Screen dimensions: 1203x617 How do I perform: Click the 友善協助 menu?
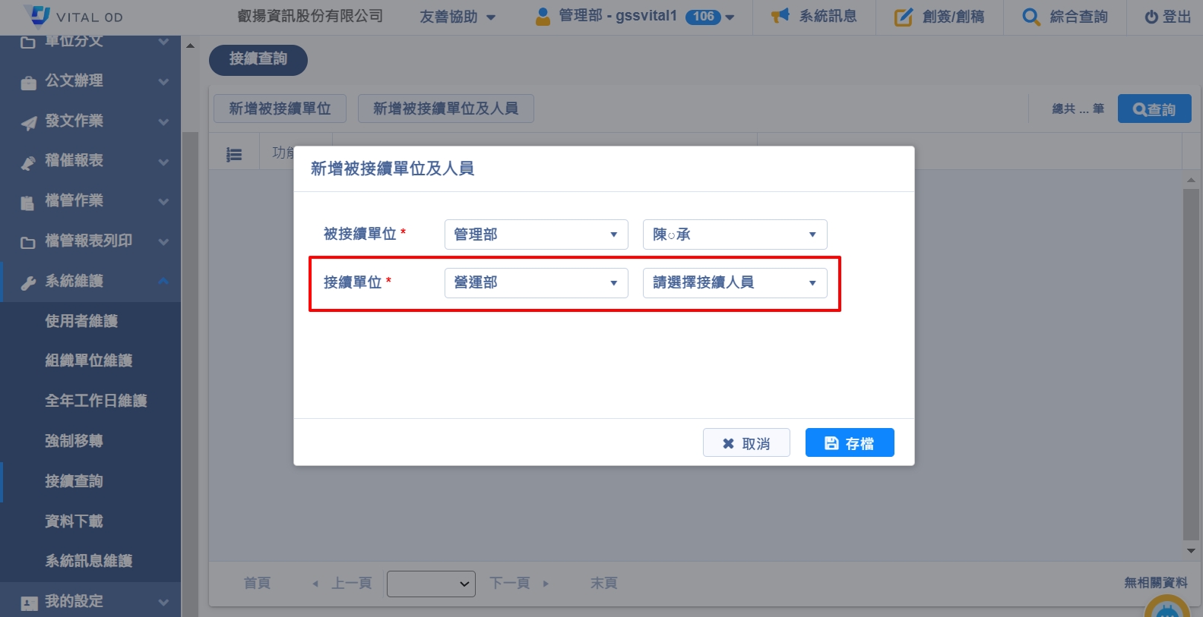coord(457,17)
